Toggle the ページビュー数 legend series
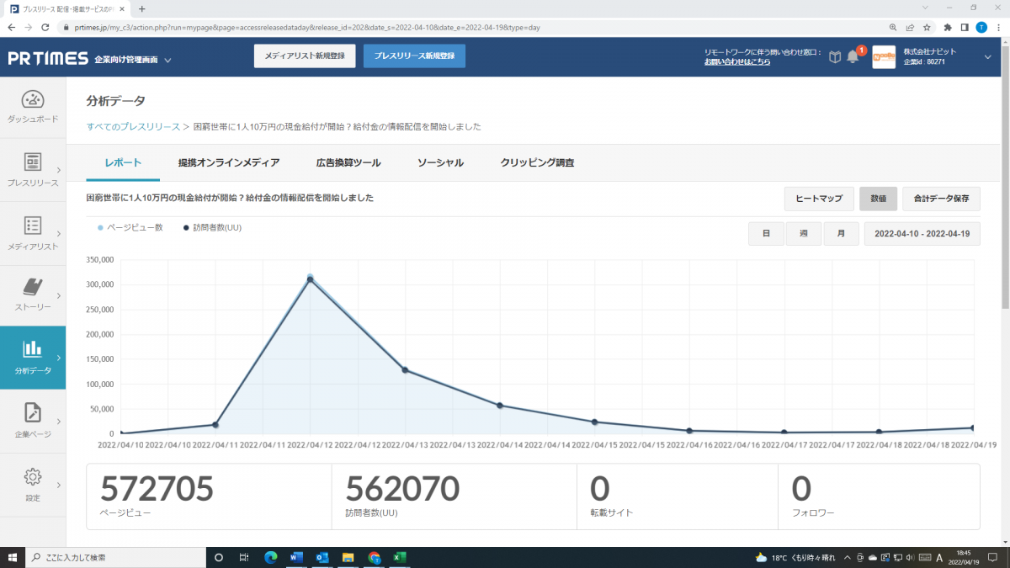Screen dimensions: 1010x568 pyautogui.click(x=130, y=227)
